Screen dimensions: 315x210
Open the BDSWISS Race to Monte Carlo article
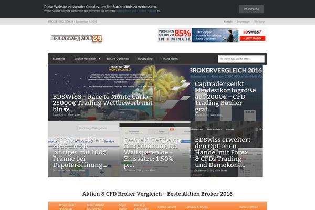tap(103, 103)
